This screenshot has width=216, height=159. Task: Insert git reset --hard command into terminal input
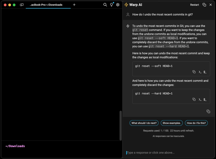point(200,100)
